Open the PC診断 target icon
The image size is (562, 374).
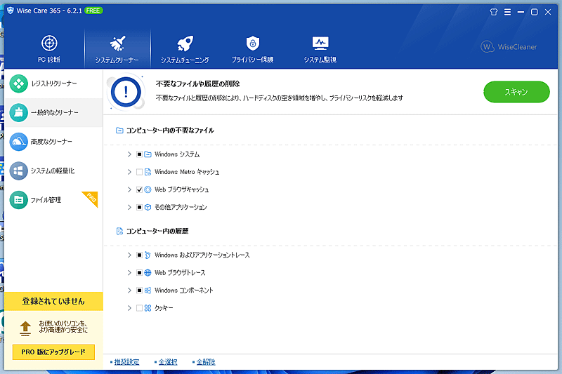coord(49,44)
